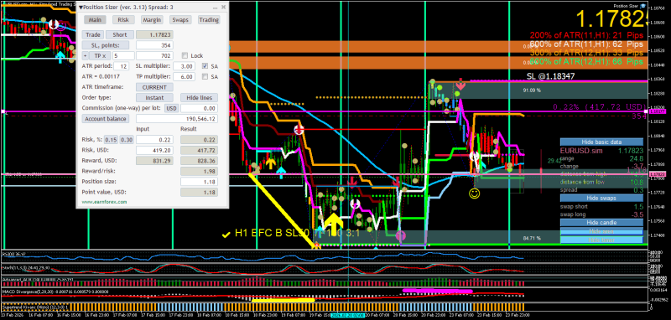671x320 pixels.
Task: Click the entry price field 1.17823
Action: pyautogui.click(x=154, y=35)
